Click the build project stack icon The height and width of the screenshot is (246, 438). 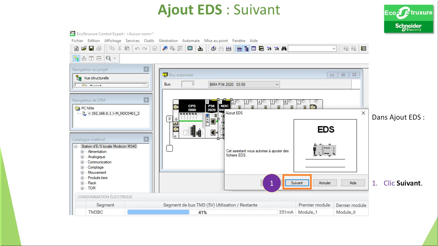click(214, 48)
